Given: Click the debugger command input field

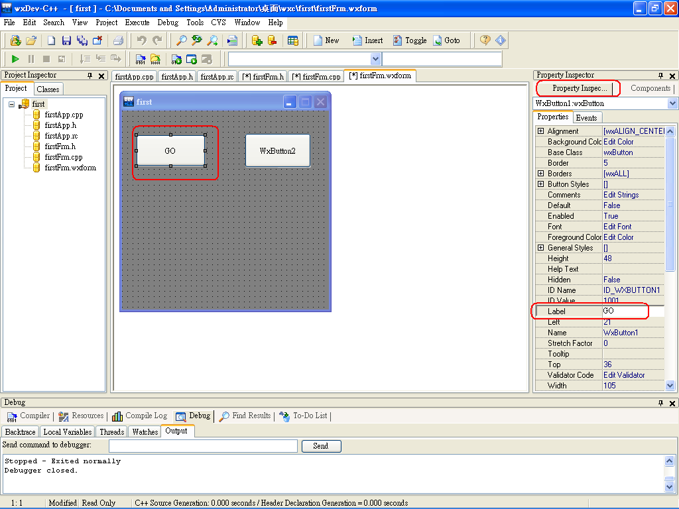Looking at the screenshot, I should [x=203, y=445].
